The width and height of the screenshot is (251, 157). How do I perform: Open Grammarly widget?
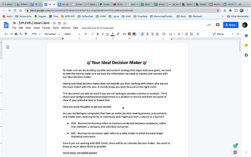(x=235, y=146)
